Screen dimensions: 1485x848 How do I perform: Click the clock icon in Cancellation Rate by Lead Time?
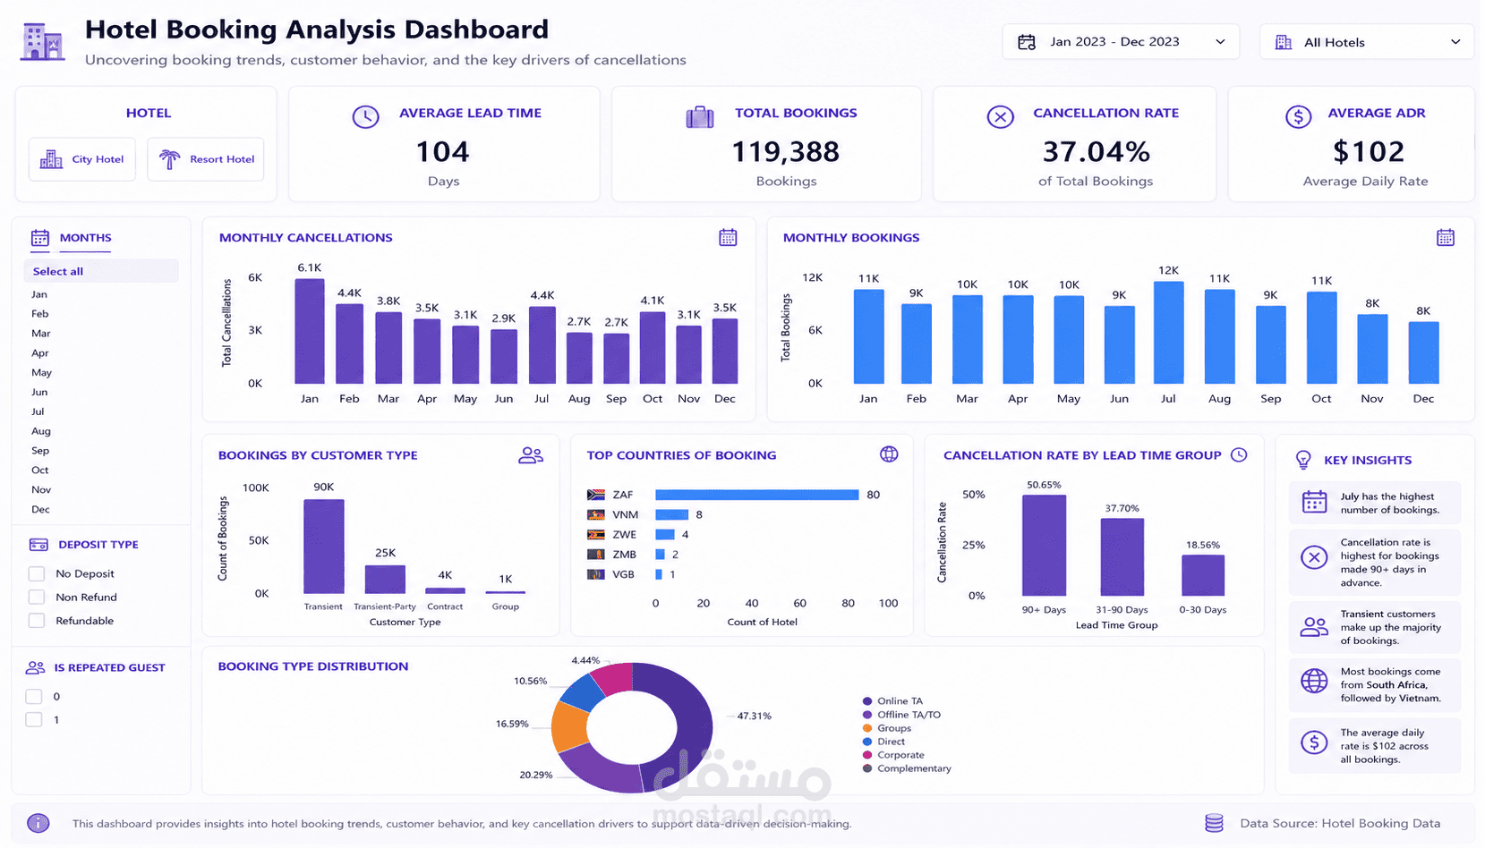1239,454
